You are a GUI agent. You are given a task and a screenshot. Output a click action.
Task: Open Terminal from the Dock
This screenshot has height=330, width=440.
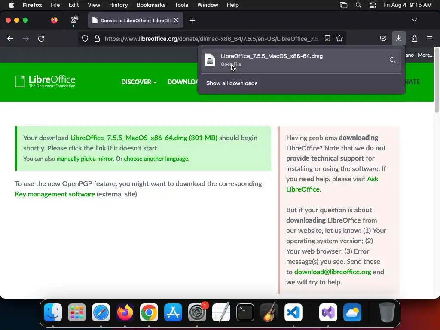point(245,312)
